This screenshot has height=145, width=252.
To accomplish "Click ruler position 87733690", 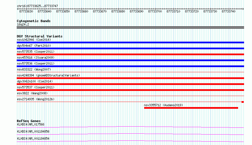I will [136, 11].
